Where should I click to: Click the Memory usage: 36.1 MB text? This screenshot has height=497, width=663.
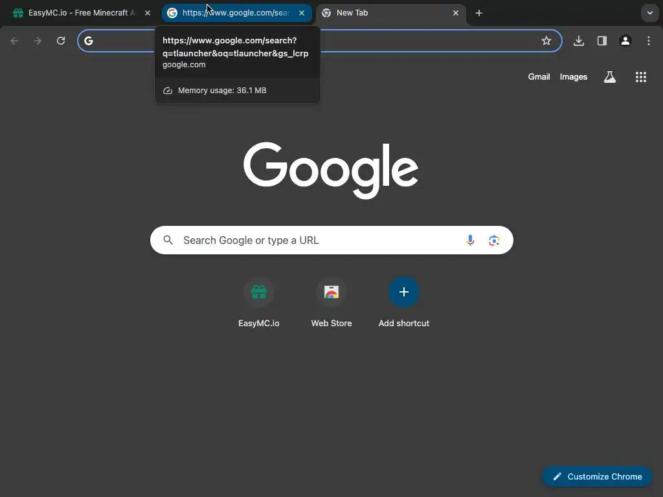click(x=222, y=91)
